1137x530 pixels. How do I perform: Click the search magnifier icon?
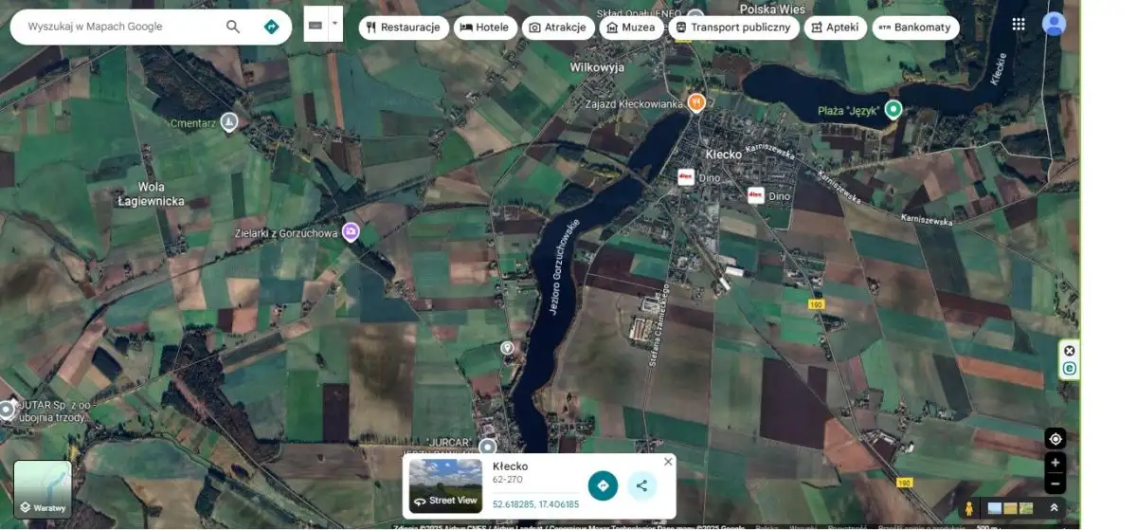click(x=233, y=27)
